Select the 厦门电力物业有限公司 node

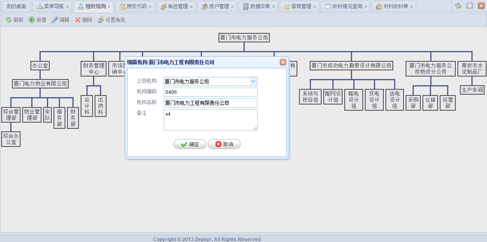pyautogui.click(x=40, y=84)
